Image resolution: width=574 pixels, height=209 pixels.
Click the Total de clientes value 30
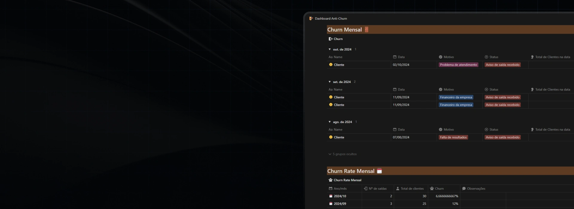pos(424,196)
